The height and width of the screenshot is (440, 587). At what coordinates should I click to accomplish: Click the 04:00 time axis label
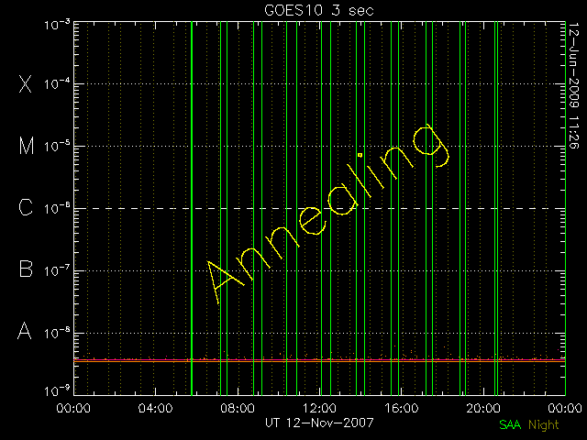(156, 408)
